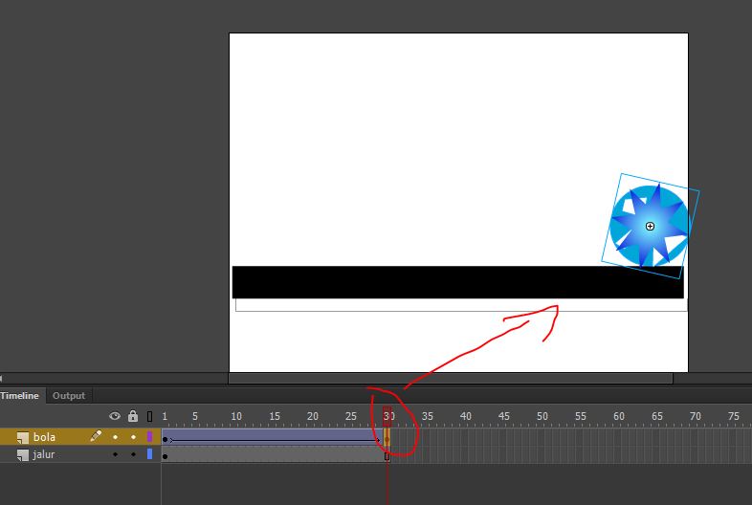This screenshot has height=505, width=752.
Task: Click the page icon of bola layer
Action: 23,437
